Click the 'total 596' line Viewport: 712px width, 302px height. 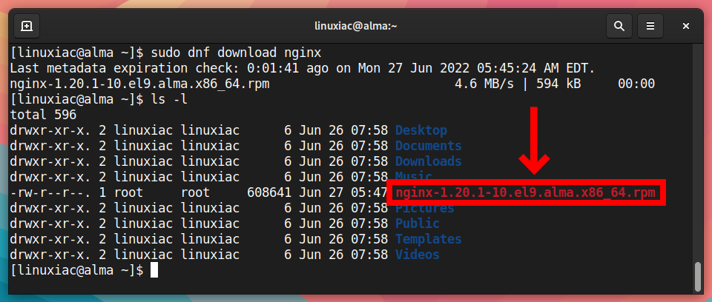(x=43, y=115)
